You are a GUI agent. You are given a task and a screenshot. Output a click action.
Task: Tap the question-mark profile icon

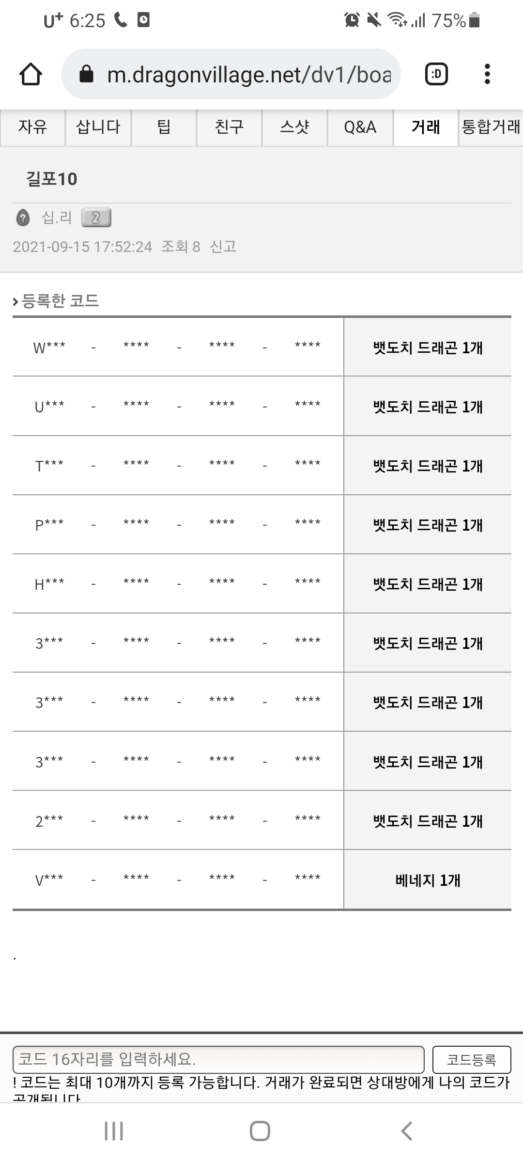(x=23, y=218)
